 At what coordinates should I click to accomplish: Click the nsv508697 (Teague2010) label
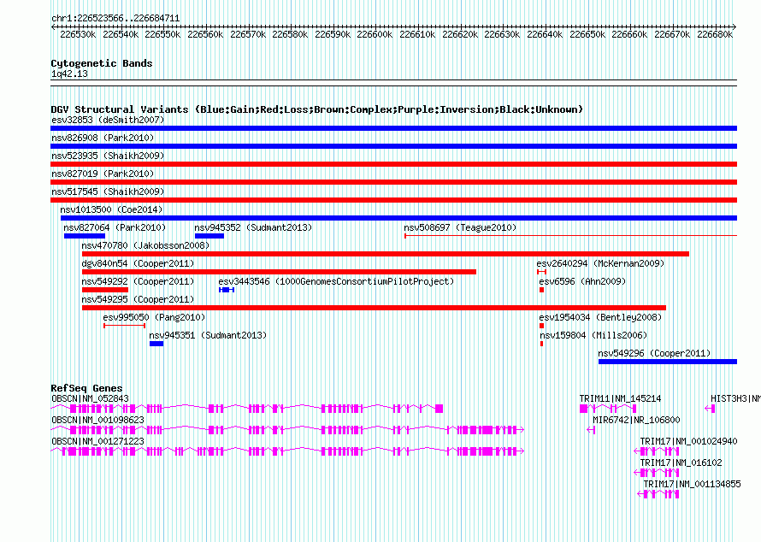(x=460, y=227)
